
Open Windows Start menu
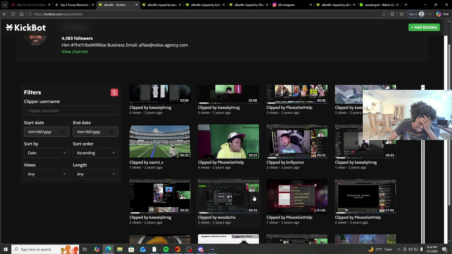point(6,249)
